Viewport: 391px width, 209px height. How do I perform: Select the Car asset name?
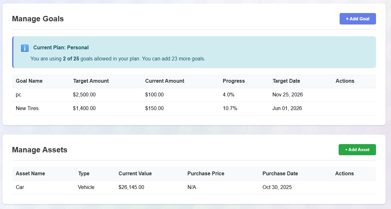point(20,187)
